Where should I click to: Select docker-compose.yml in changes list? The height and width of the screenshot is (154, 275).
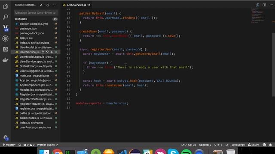point(36,24)
